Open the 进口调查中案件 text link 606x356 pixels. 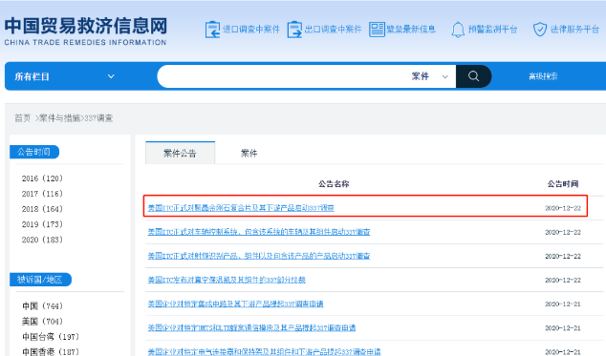(x=251, y=30)
